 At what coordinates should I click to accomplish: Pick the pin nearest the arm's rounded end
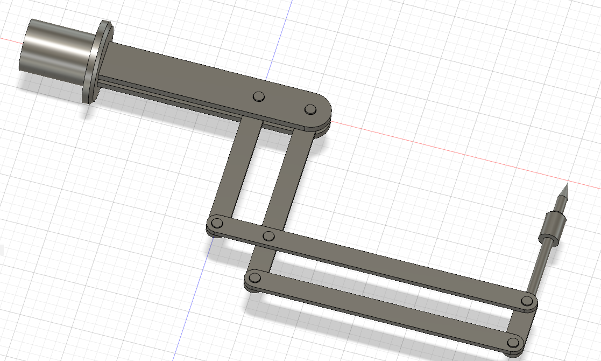coord(310,110)
